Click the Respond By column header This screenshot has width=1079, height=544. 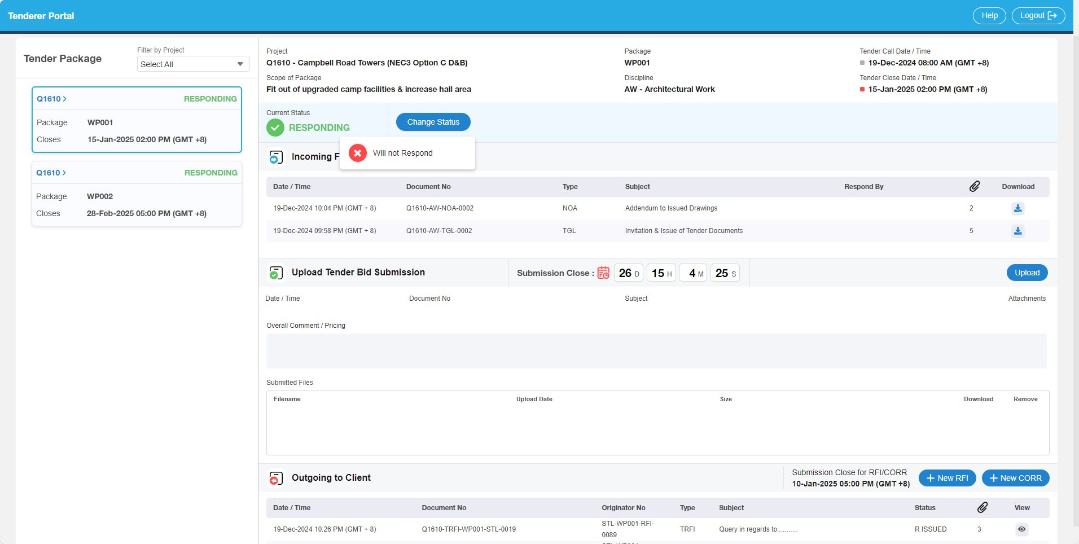click(x=864, y=187)
